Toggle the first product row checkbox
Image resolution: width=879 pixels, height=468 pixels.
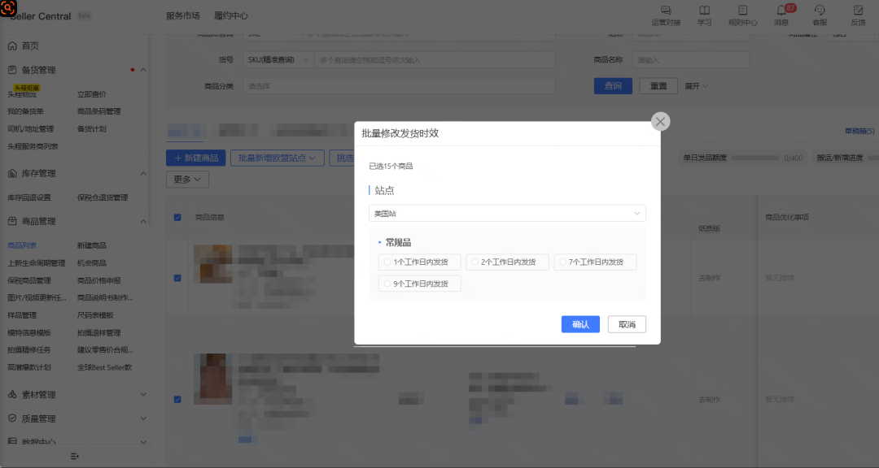177,278
